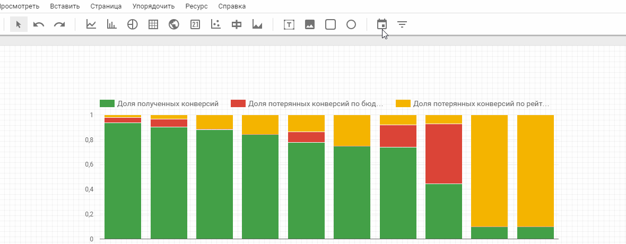Select the arrow selection mode tool
This screenshot has width=626, height=244.
point(19,24)
